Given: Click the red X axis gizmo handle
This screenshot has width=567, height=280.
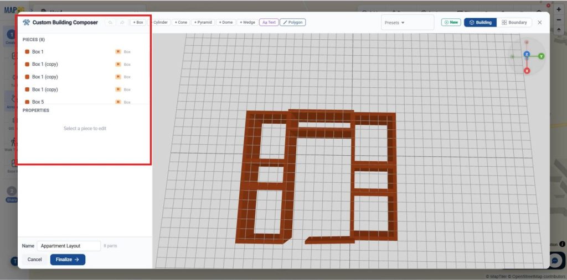Looking at the screenshot, I should pos(527,71).
